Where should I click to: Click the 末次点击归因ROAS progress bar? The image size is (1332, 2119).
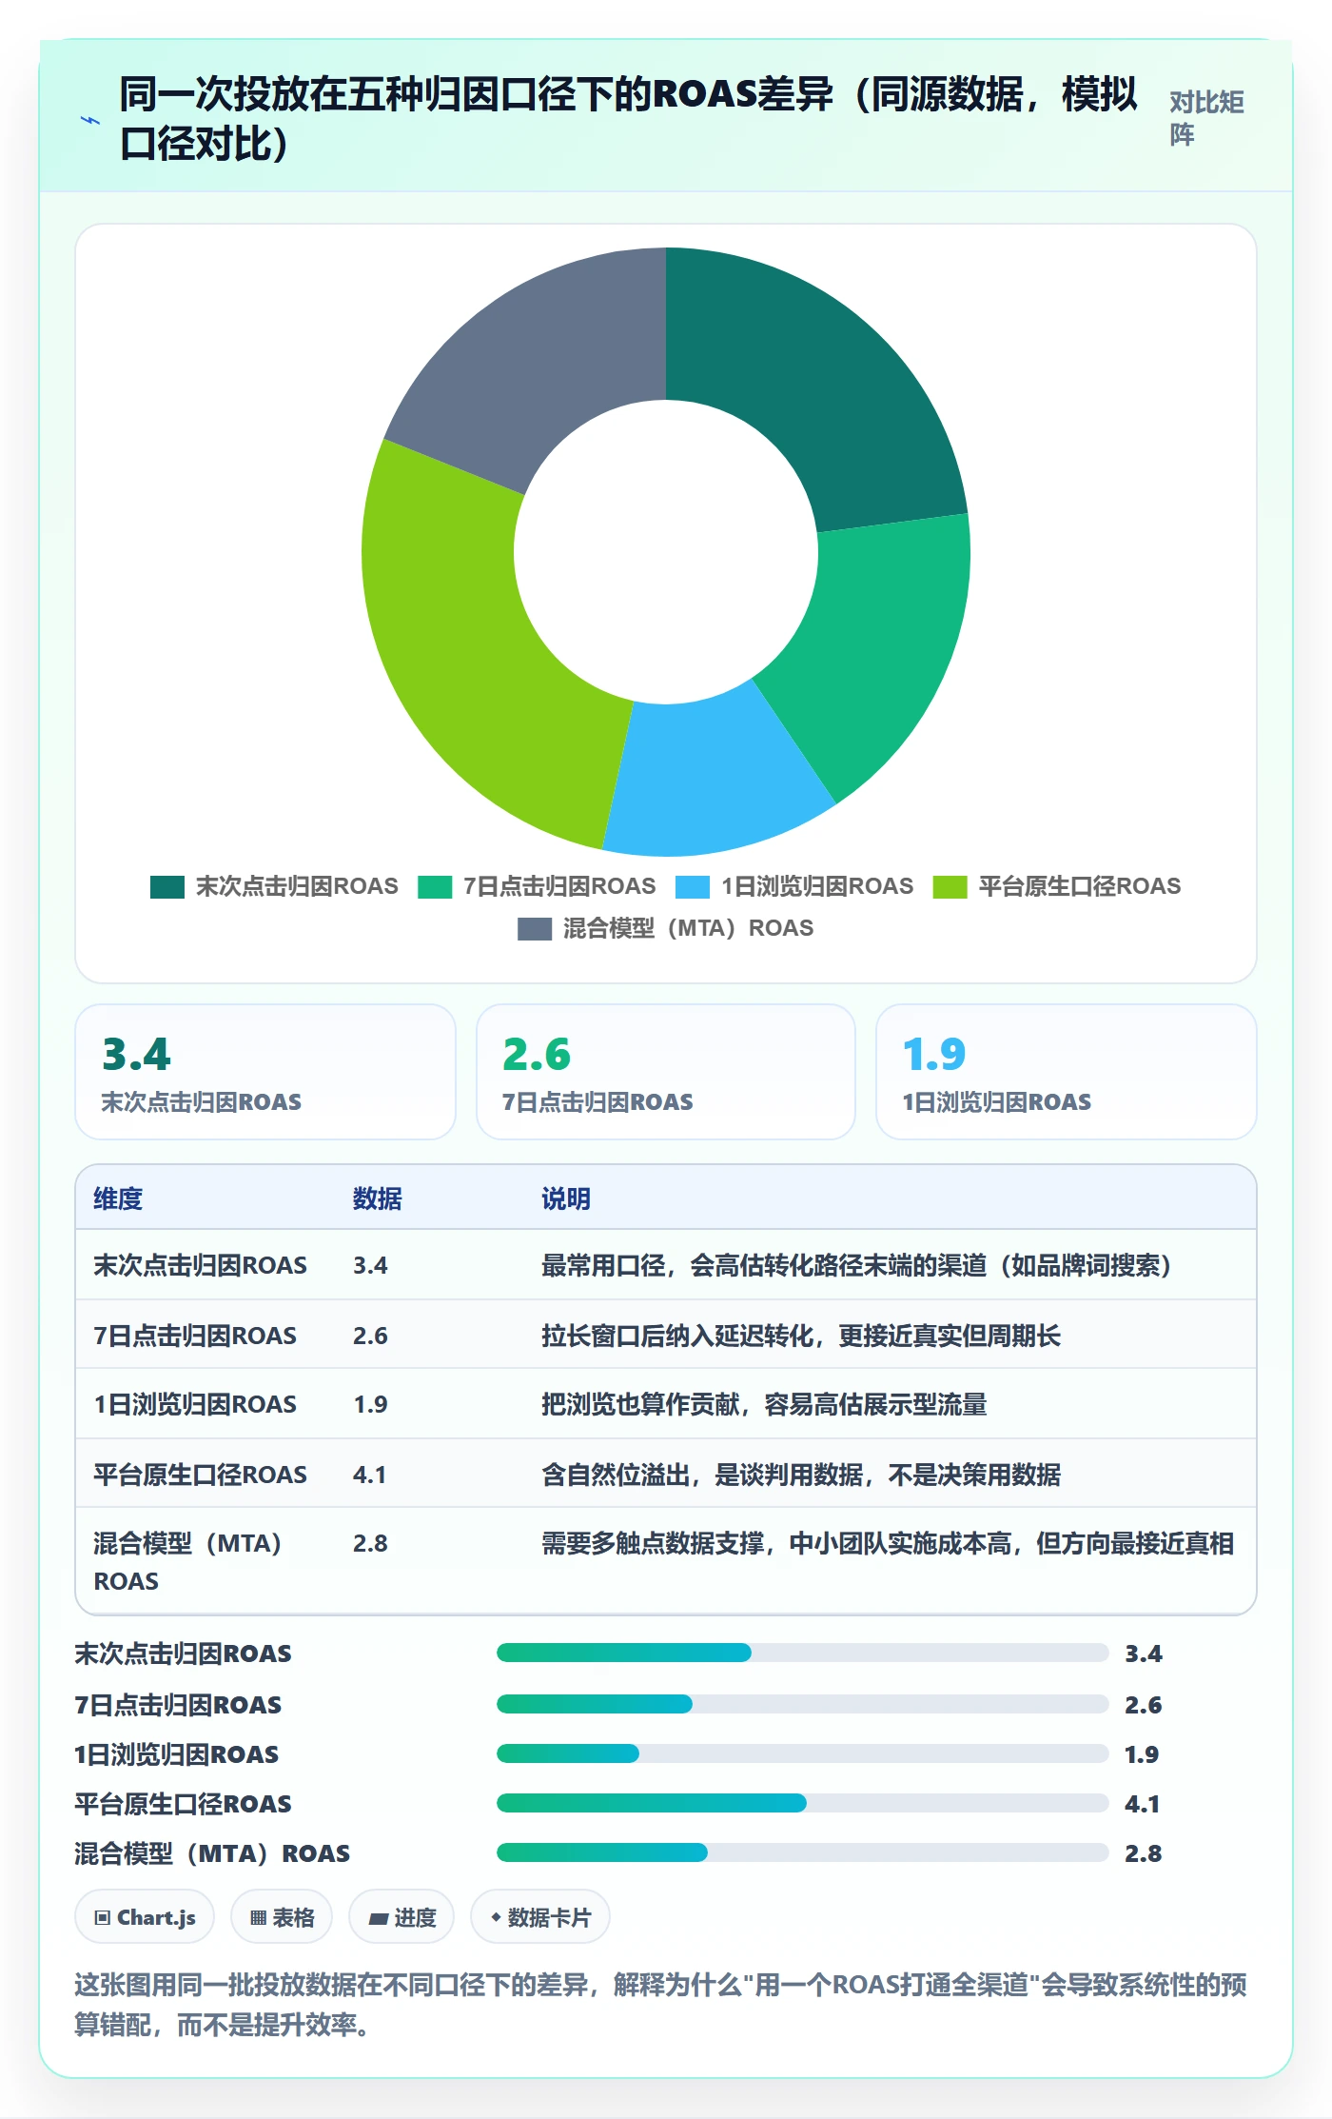802,1653
